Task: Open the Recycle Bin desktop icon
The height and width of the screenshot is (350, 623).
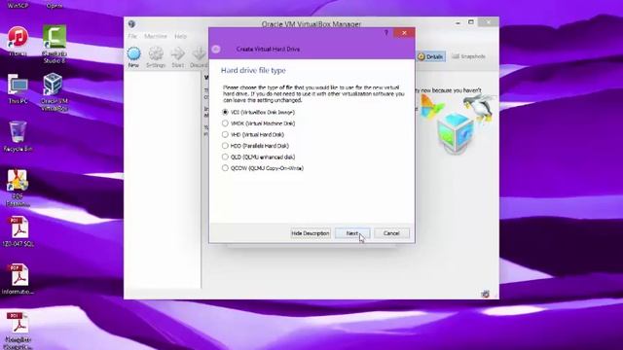Action: pos(18,136)
